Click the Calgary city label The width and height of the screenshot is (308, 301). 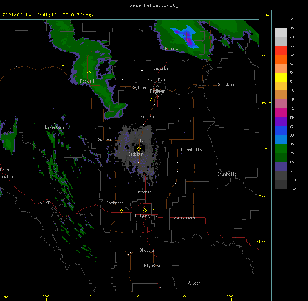coord(143,216)
